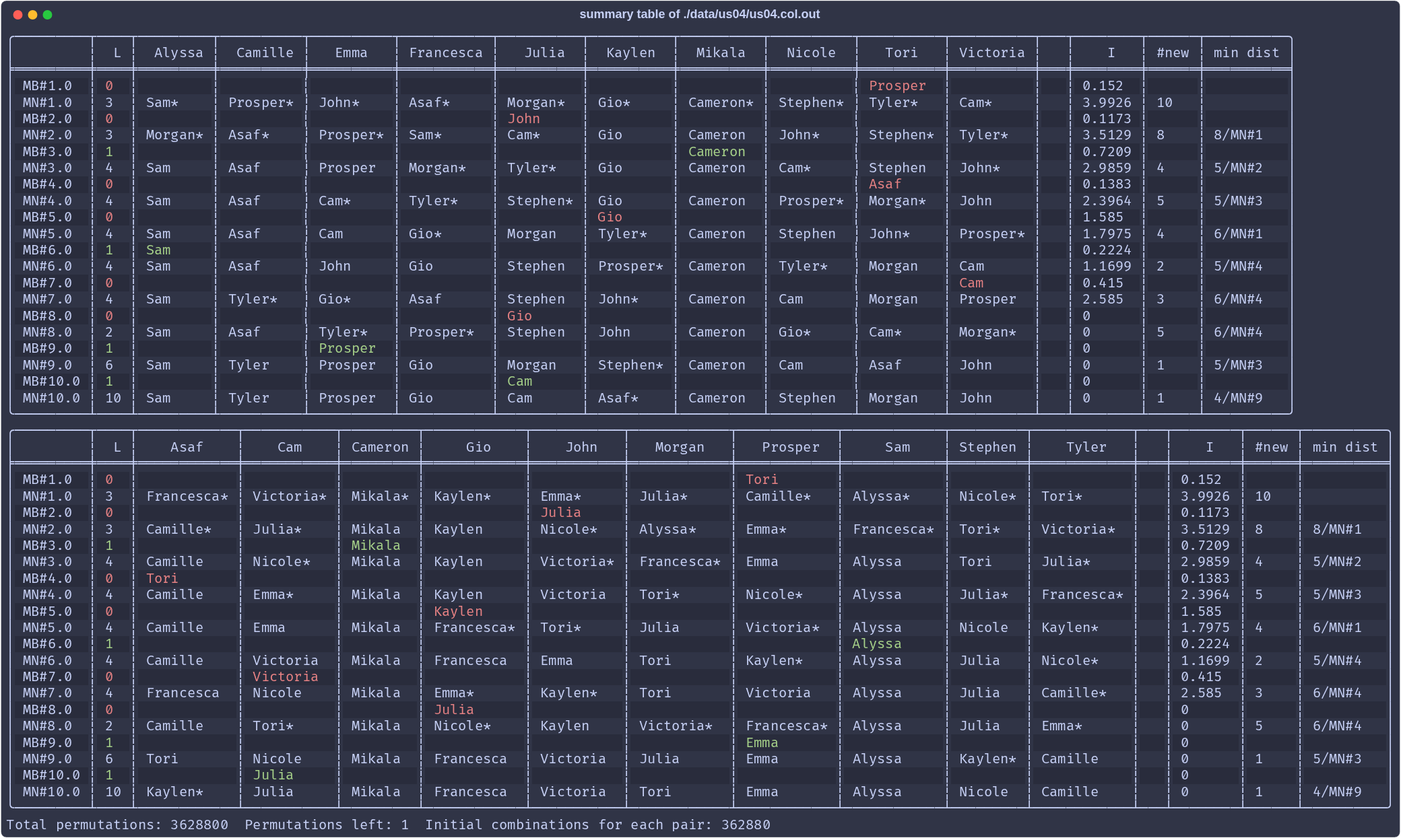Close the terminal window with red button

click(18, 15)
